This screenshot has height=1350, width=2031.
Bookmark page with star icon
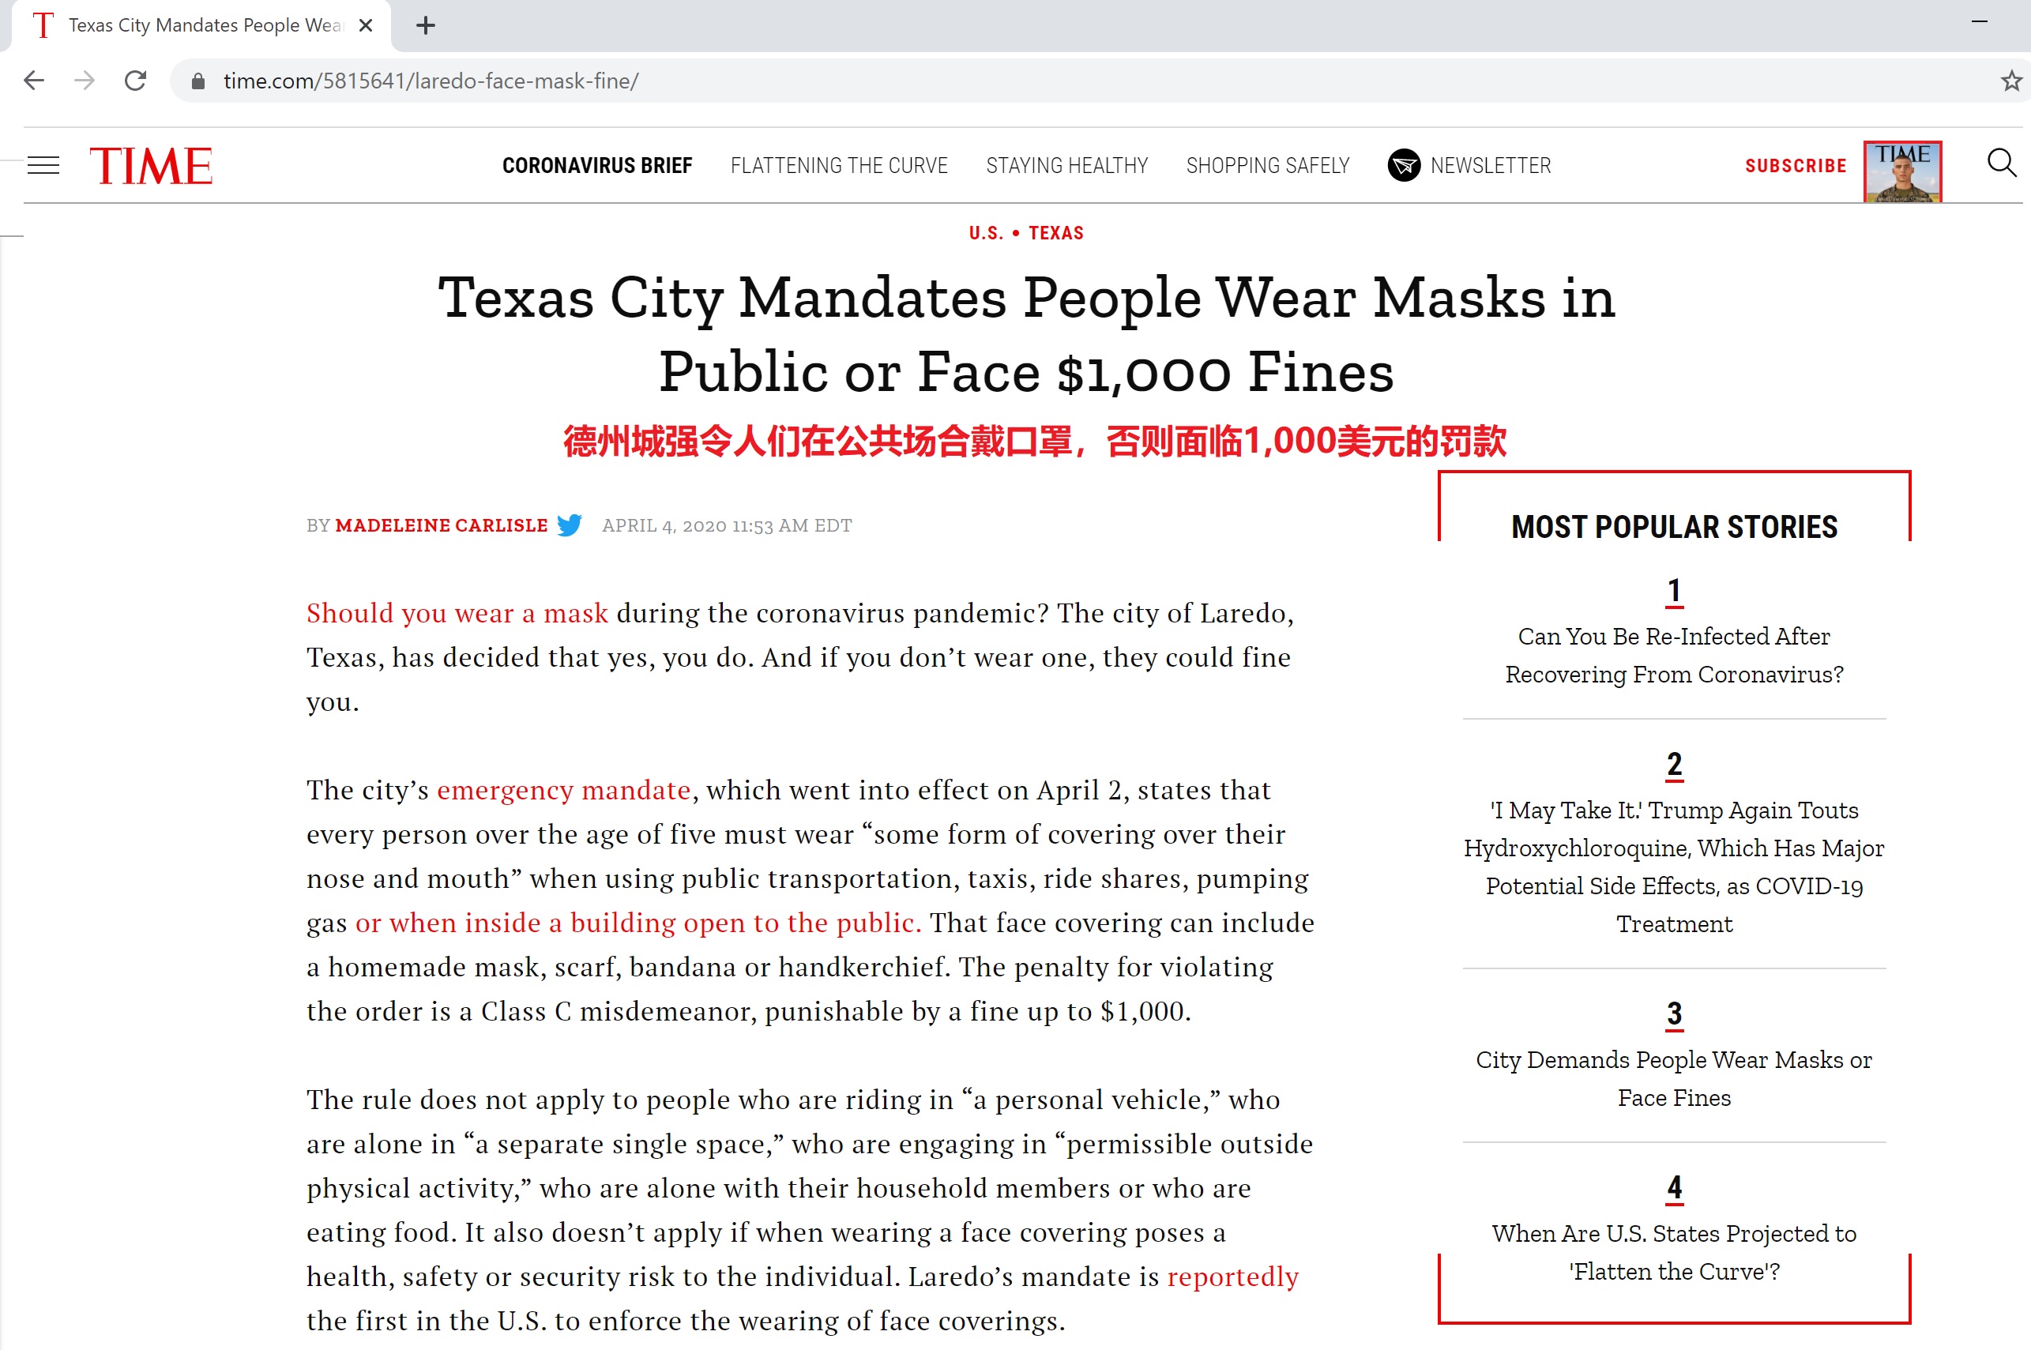tap(2010, 81)
